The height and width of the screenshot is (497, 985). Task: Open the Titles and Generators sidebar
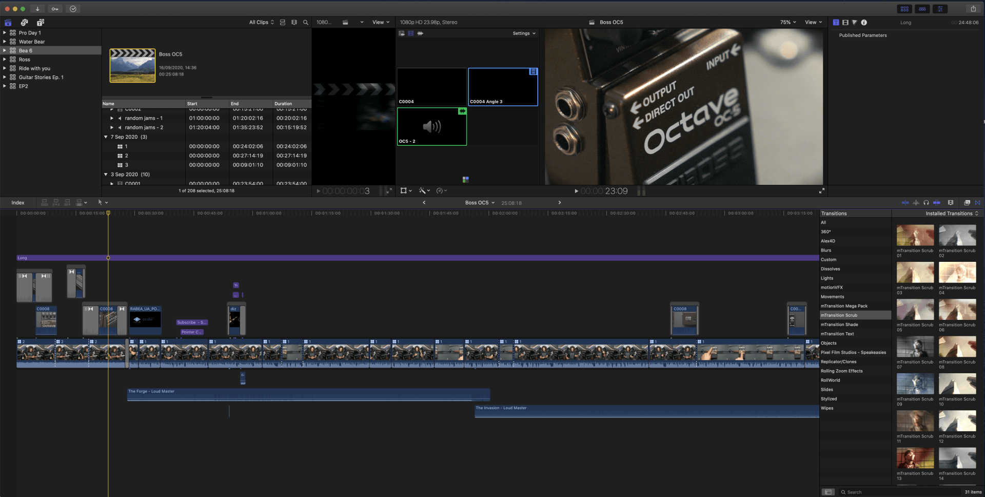pyautogui.click(x=41, y=23)
